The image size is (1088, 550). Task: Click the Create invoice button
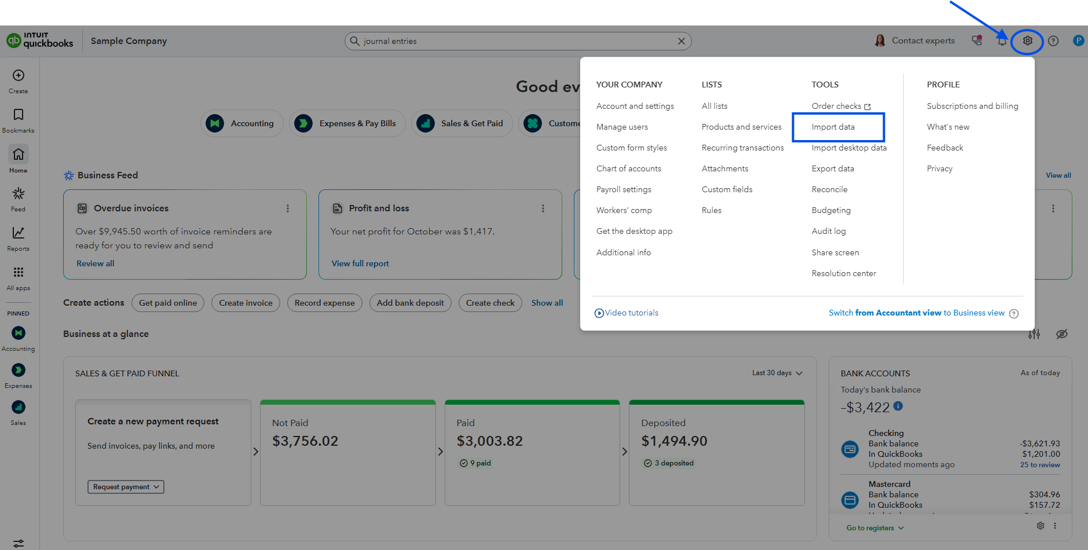coord(245,302)
